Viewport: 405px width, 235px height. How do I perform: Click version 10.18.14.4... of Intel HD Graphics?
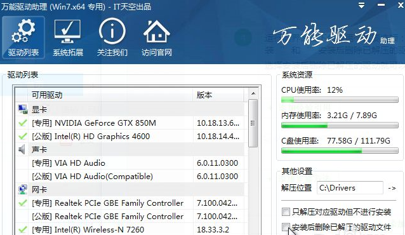click(218, 137)
